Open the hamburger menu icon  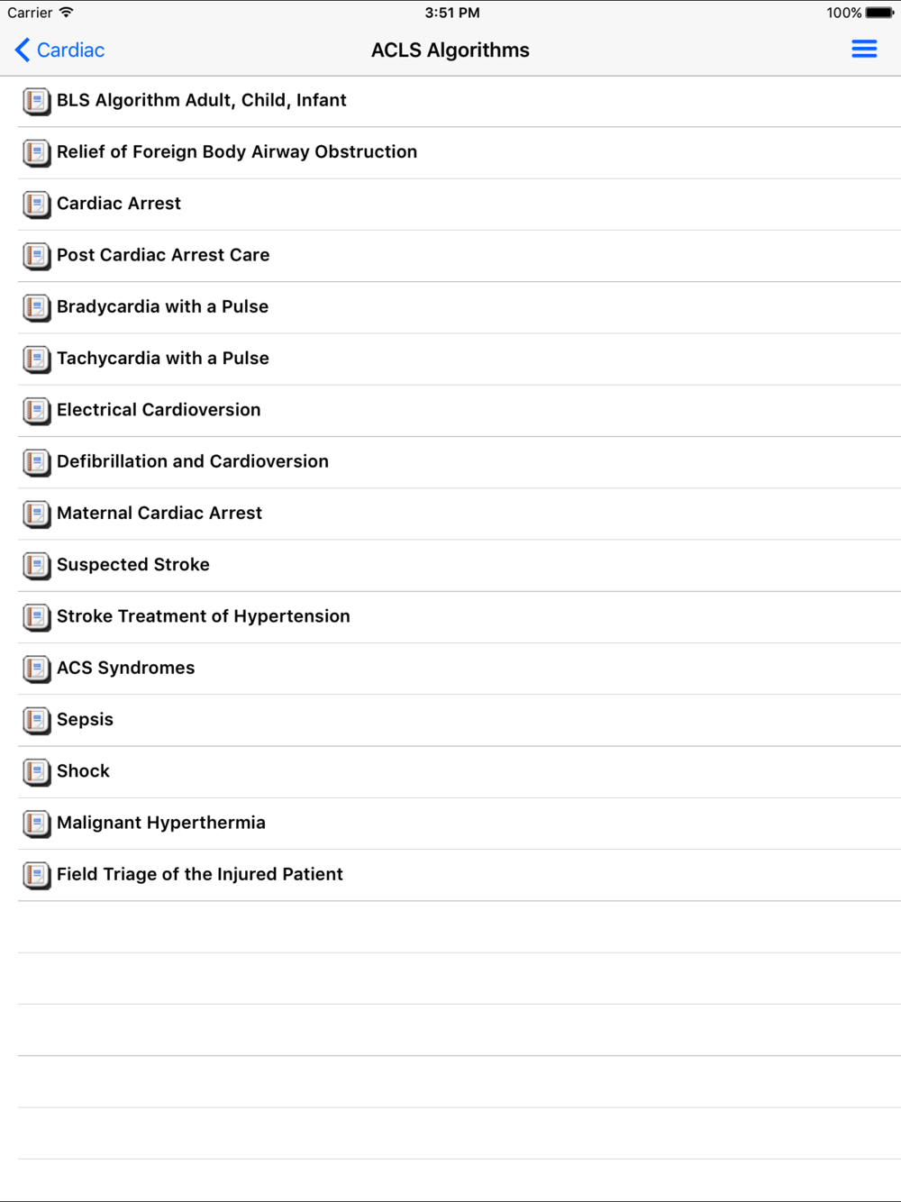pos(864,50)
